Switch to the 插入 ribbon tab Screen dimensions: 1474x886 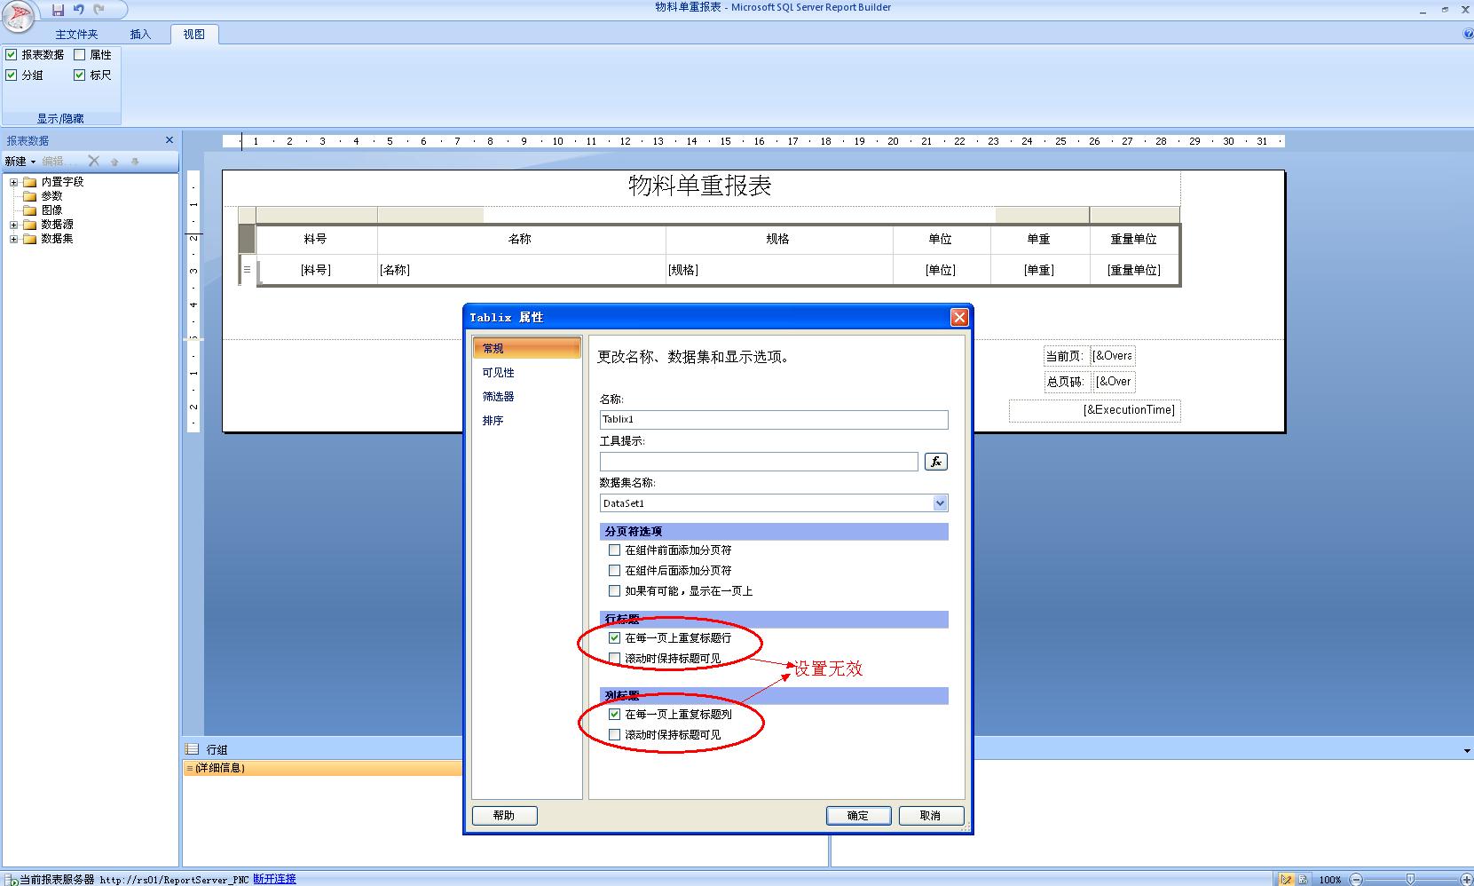coord(142,34)
